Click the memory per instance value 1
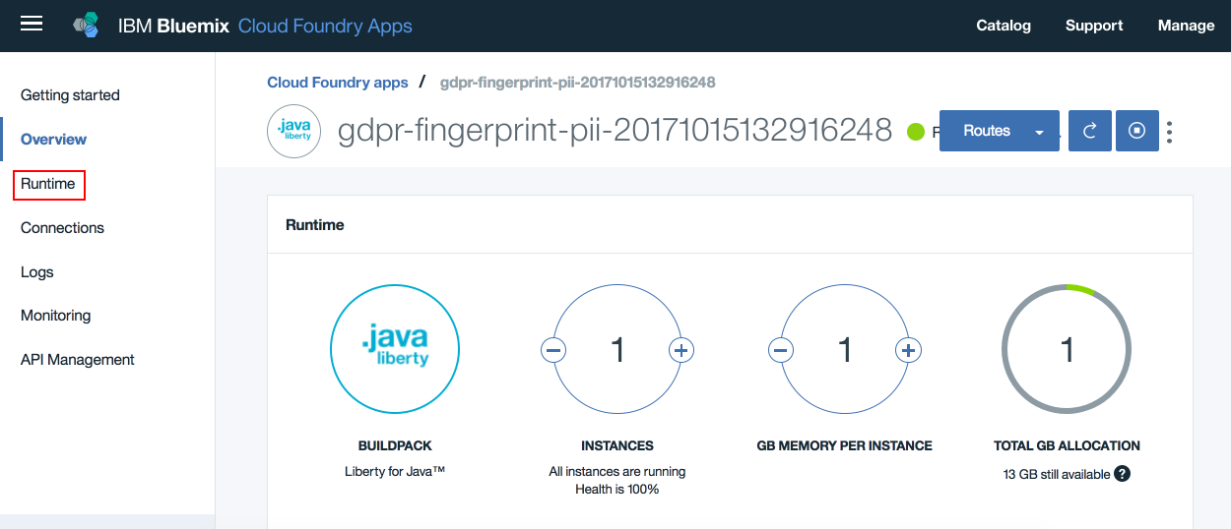Image resolution: width=1231 pixels, height=529 pixels. point(844,350)
